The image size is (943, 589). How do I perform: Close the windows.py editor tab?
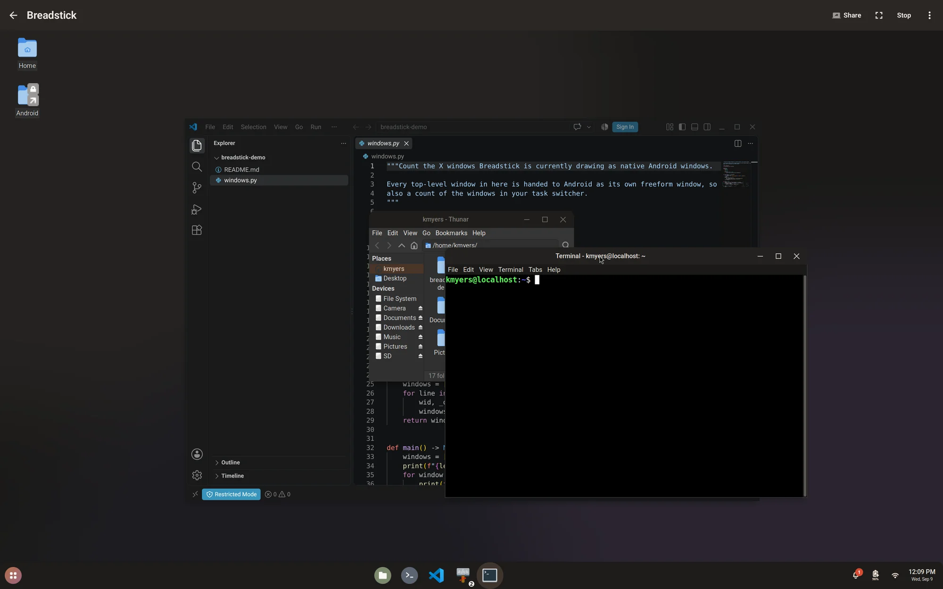(406, 143)
